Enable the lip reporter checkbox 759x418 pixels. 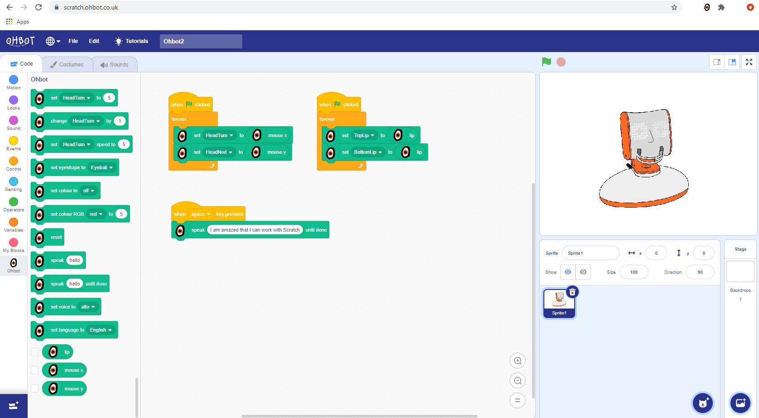coord(35,352)
